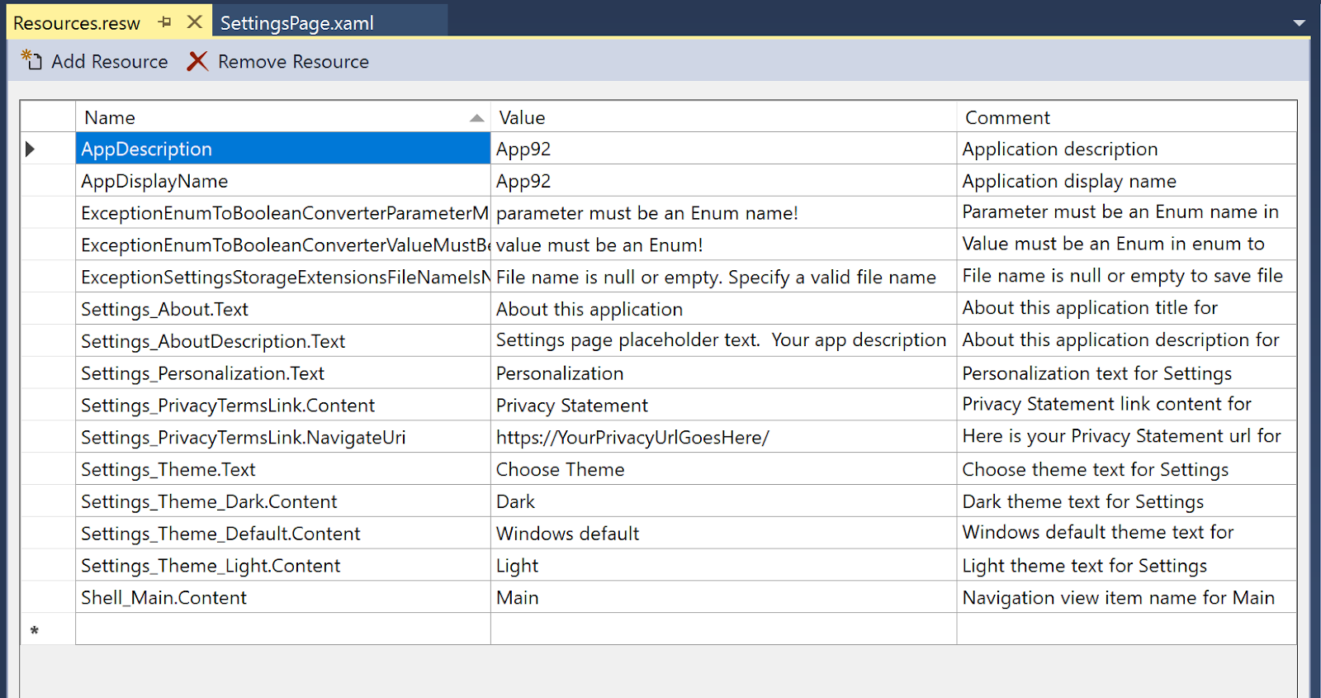Close the Resources.resw tab
Screen dimensions: 1321x698
pyautogui.click(x=195, y=22)
